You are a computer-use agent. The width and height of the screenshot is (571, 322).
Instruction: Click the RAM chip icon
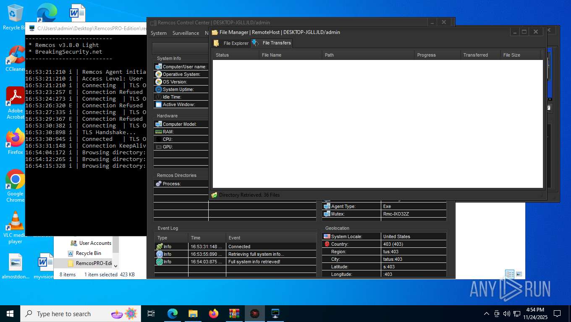[x=158, y=132]
